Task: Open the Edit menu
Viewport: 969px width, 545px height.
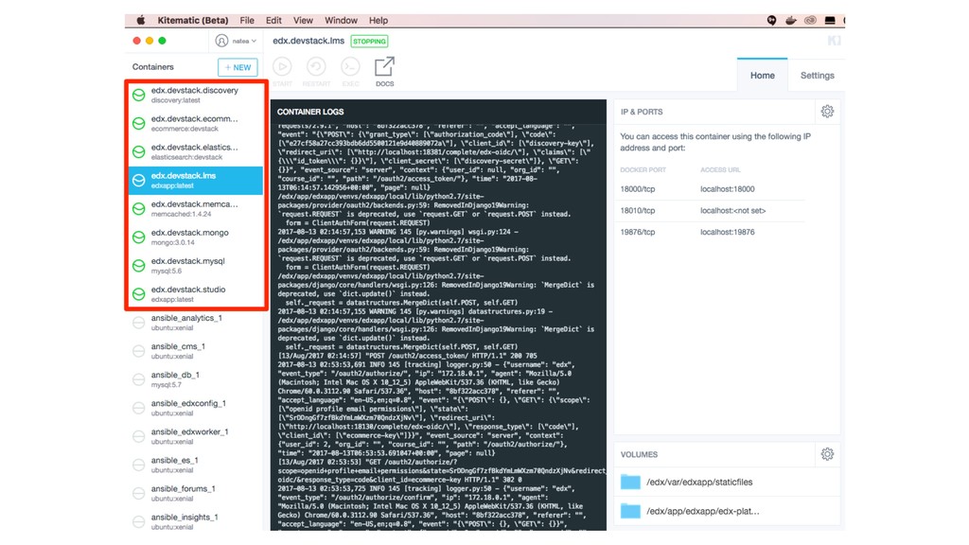Action: point(273,21)
